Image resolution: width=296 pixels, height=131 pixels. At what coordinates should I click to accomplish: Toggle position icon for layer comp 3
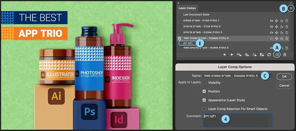coord(277,33)
